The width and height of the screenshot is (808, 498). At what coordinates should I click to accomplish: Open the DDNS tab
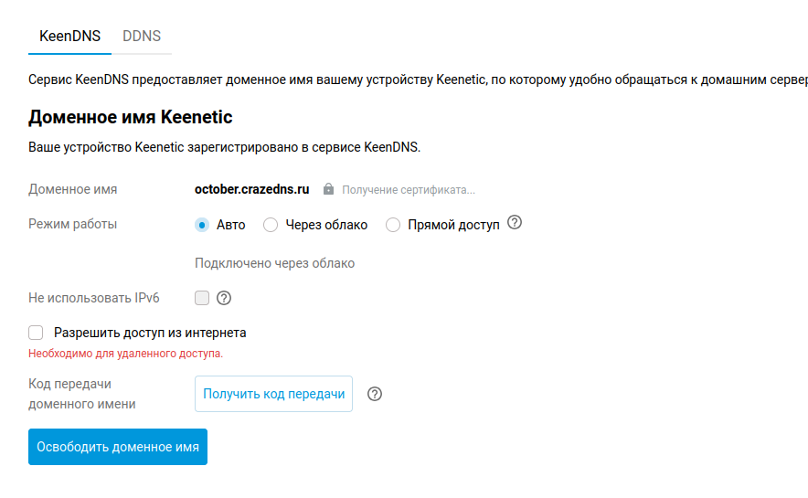142,37
